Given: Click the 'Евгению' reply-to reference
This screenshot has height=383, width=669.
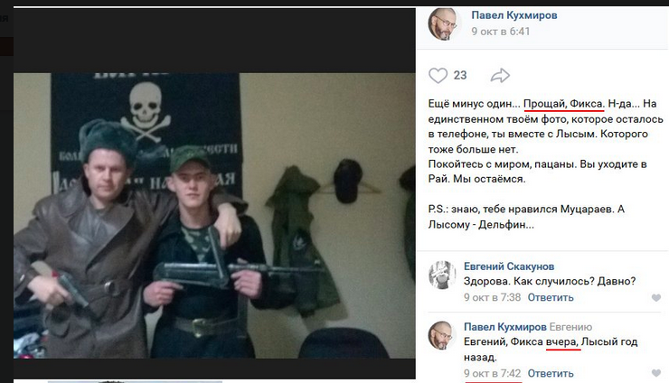Looking at the screenshot, I should point(570,327).
